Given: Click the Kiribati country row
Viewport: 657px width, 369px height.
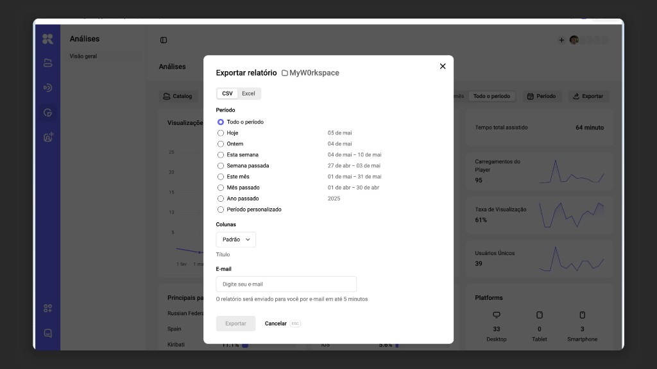Looking at the screenshot, I should (x=176, y=345).
